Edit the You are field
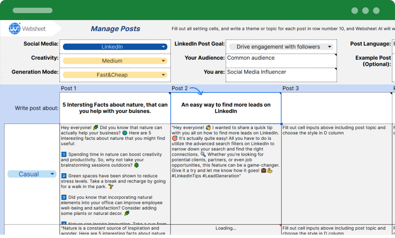The image size is (395, 238). pyautogui.click(x=281, y=75)
